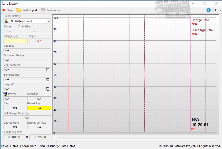Click the Load Report folder icon

(x=18, y=10)
